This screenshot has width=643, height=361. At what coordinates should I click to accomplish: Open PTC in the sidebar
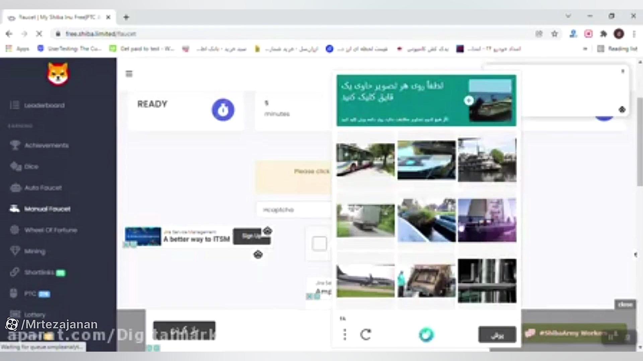(x=30, y=293)
